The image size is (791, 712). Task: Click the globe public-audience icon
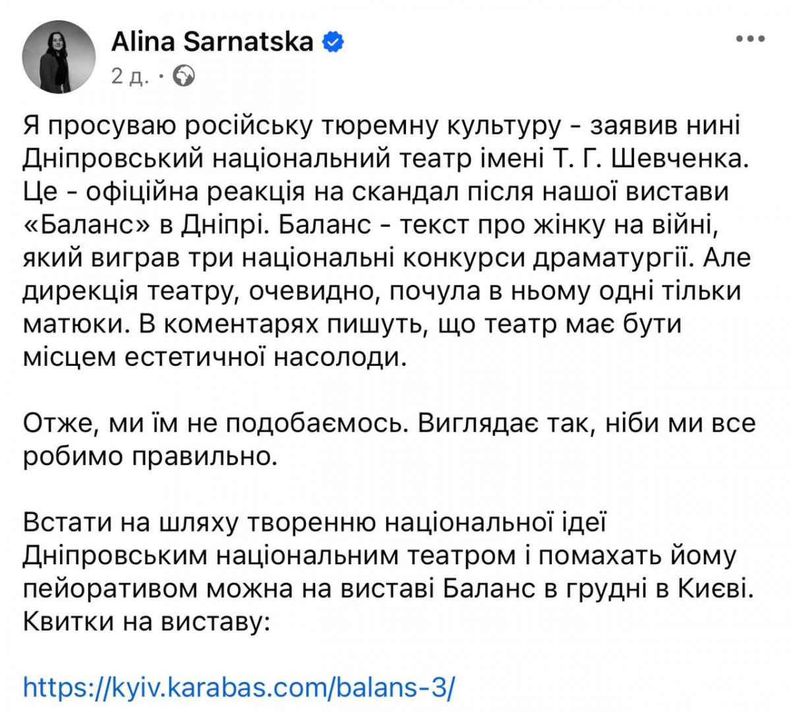184,76
